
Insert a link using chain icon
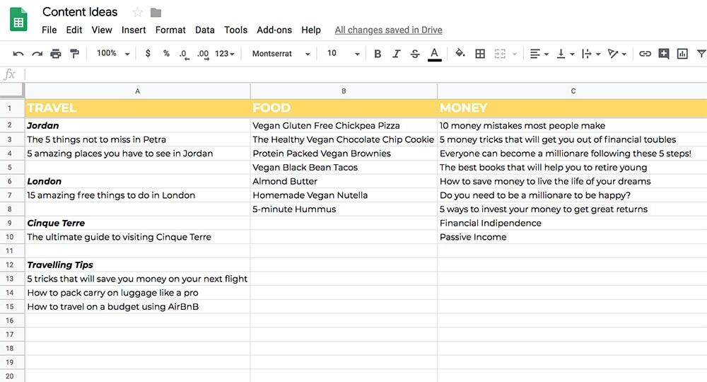pyautogui.click(x=645, y=54)
